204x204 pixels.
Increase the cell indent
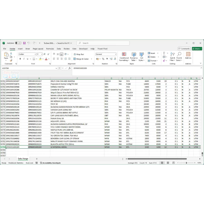pos(69,59)
